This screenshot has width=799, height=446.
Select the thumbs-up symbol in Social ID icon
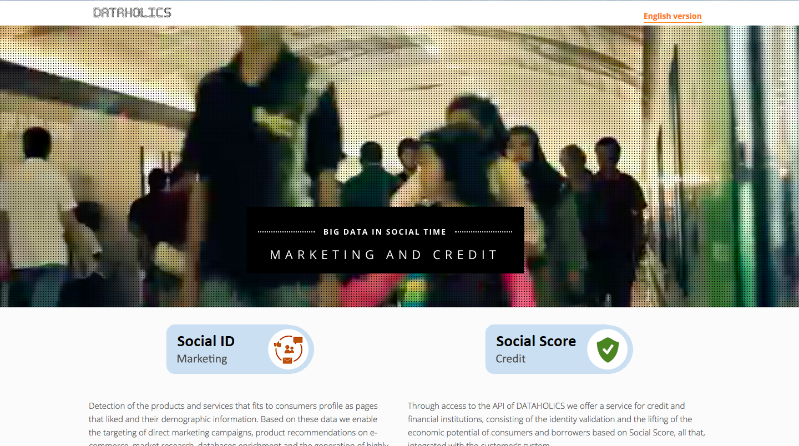277,344
